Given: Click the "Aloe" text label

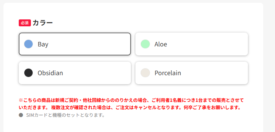Looking at the screenshot, I should 161,44.
